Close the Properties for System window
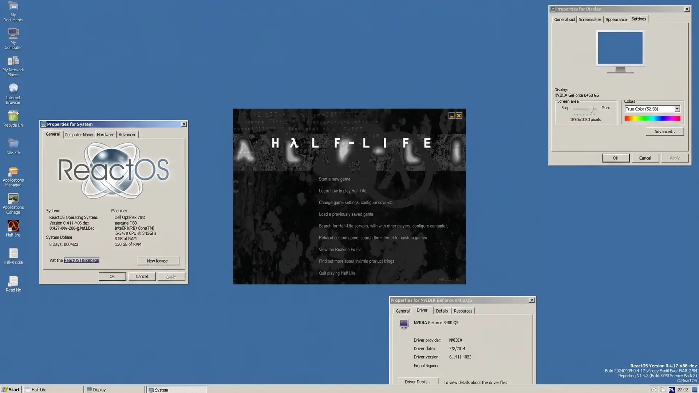 (x=184, y=124)
